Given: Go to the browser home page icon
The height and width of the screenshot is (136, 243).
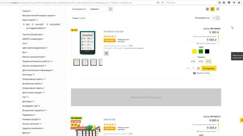Looking at the screenshot, I should click(x=239, y=3).
